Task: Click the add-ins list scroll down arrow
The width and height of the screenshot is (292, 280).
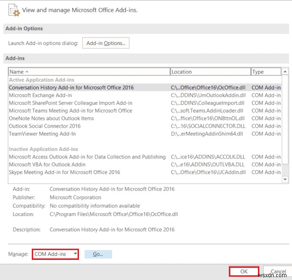Action: coord(285,179)
